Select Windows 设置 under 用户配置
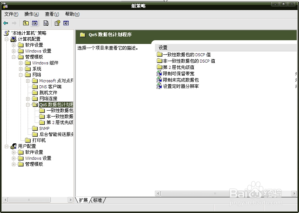The height and width of the screenshot is (213, 299). [x=38, y=158]
